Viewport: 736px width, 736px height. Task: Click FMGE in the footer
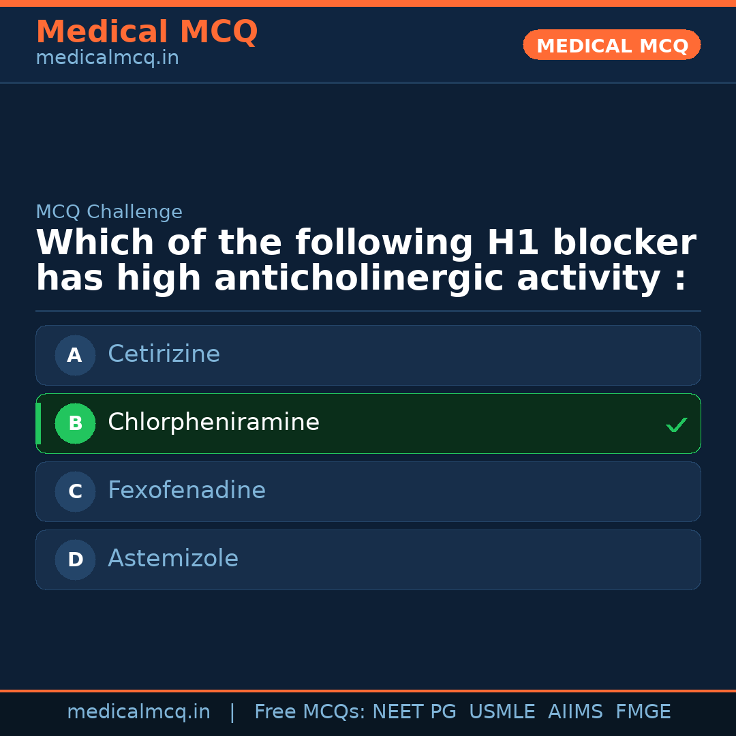(x=643, y=712)
